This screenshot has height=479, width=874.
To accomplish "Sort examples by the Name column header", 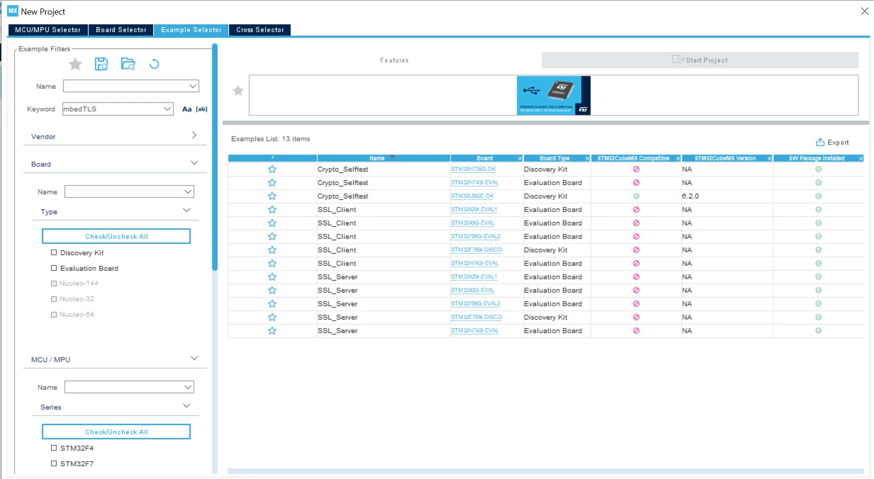I will pos(383,159).
